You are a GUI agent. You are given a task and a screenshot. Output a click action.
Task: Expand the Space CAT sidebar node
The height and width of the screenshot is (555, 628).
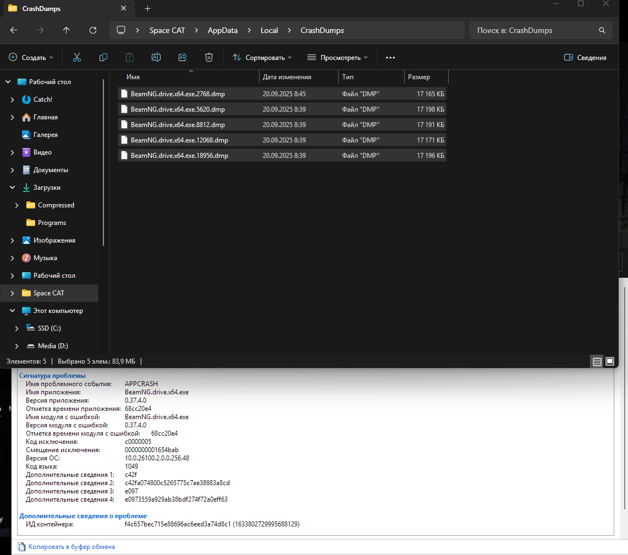coord(13,293)
